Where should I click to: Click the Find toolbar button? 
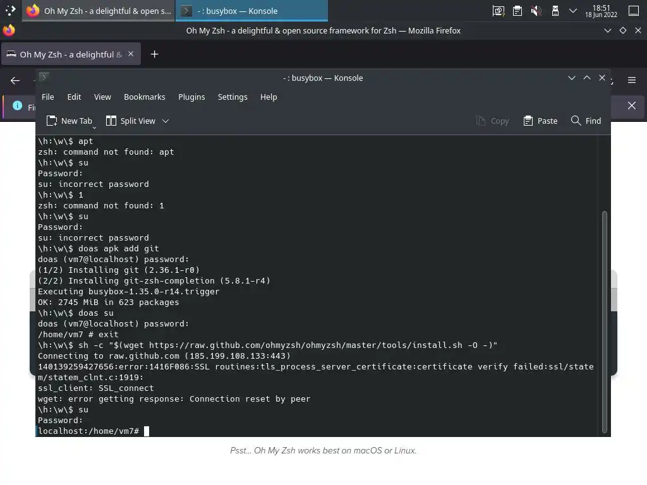(x=586, y=121)
